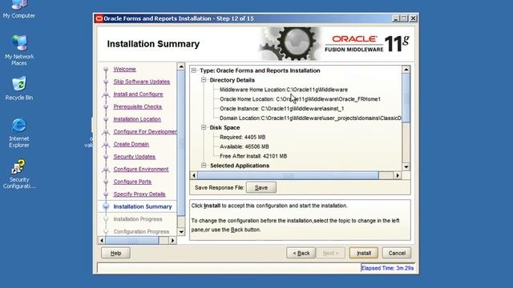Select the Oracle Home Location row
This screenshot has width=513, height=288.
[x=300, y=99]
